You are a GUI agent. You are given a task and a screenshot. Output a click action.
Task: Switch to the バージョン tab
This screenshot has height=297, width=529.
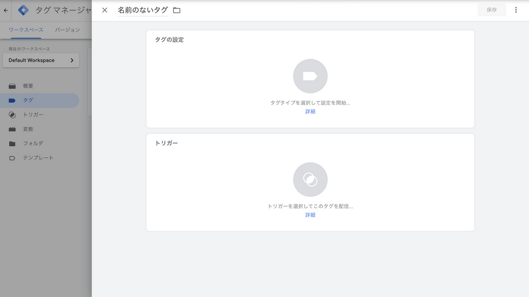click(67, 30)
